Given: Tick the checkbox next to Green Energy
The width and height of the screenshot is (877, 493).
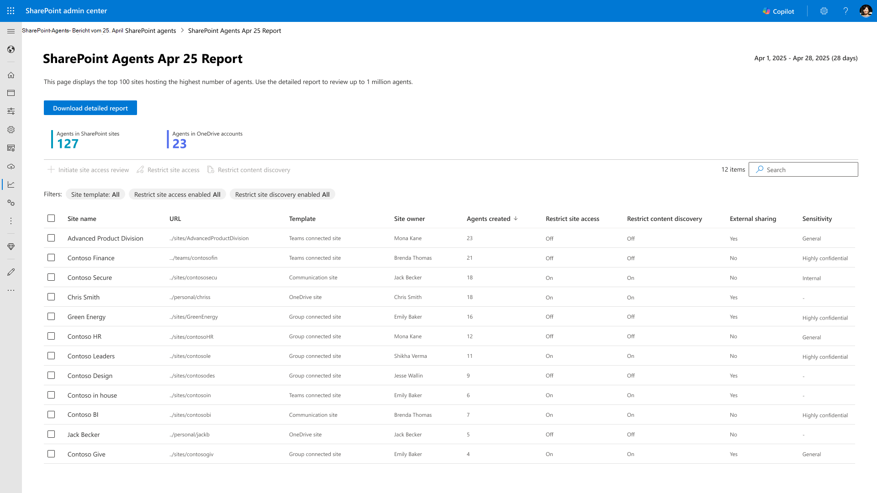Looking at the screenshot, I should (51, 316).
